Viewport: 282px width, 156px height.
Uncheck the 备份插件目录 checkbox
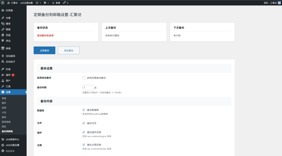pos(84,132)
